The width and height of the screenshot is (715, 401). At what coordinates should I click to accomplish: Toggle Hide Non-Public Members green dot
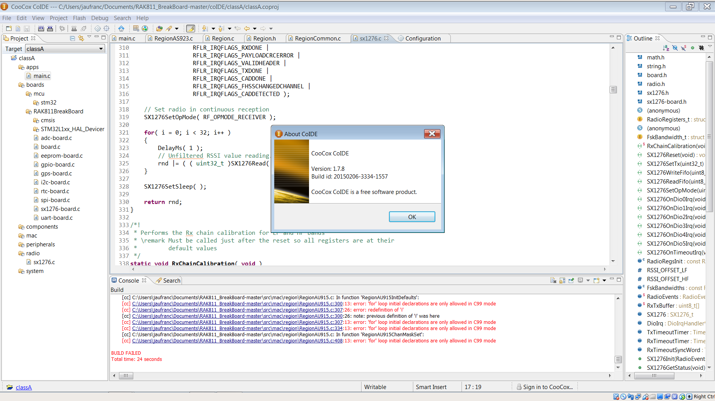point(693,48)
